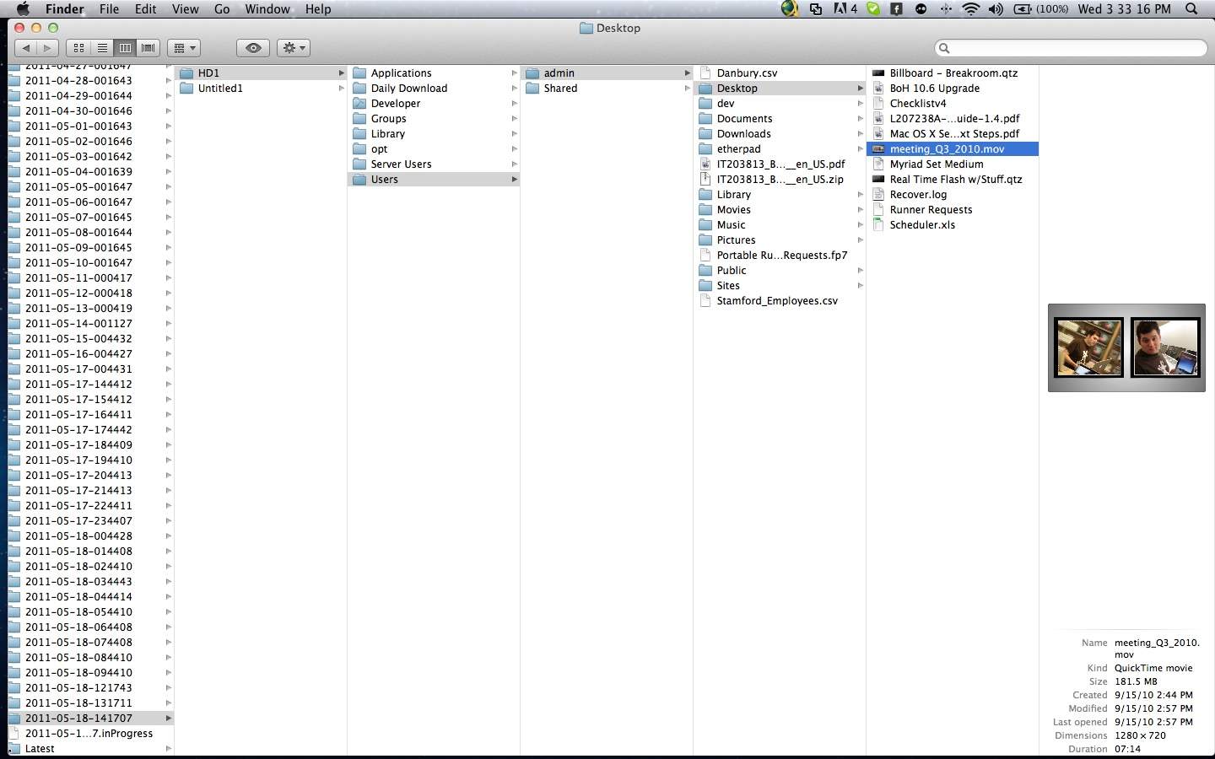This screenshot has width=1215, height=759.
Task: Click the Finder search field
Action: coord(1072,48)
